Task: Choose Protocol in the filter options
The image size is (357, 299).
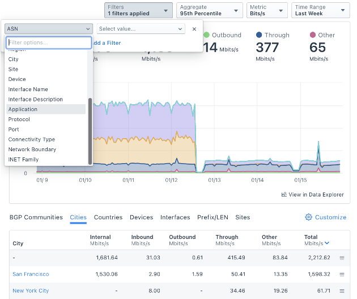Action: (19, 119)
